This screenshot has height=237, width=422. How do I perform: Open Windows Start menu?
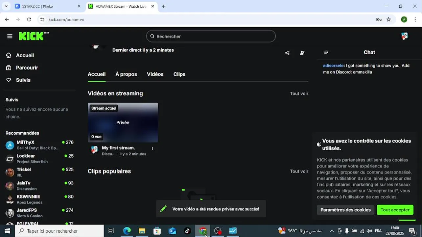pos(7,231)
